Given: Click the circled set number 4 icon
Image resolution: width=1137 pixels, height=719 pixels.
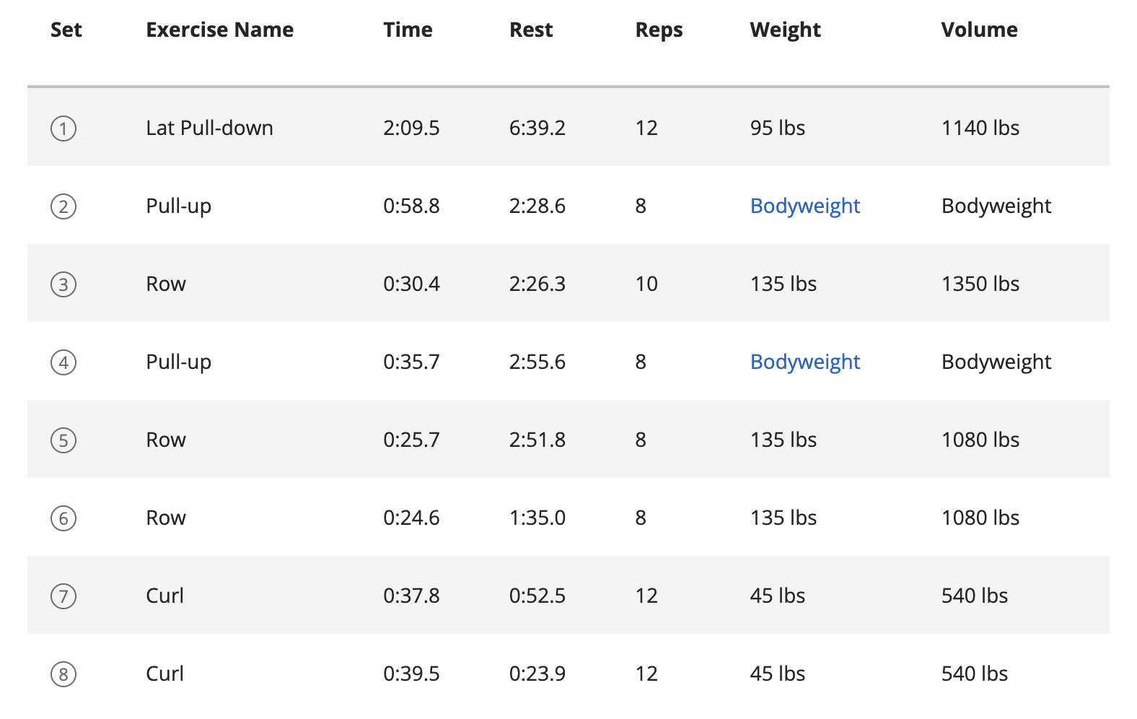Looking at the screenshot, I should [x=63, y=362].
